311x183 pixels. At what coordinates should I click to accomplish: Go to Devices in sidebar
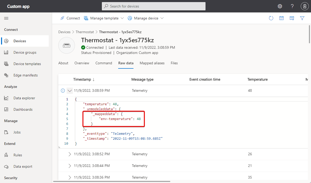tap(25, 41)
